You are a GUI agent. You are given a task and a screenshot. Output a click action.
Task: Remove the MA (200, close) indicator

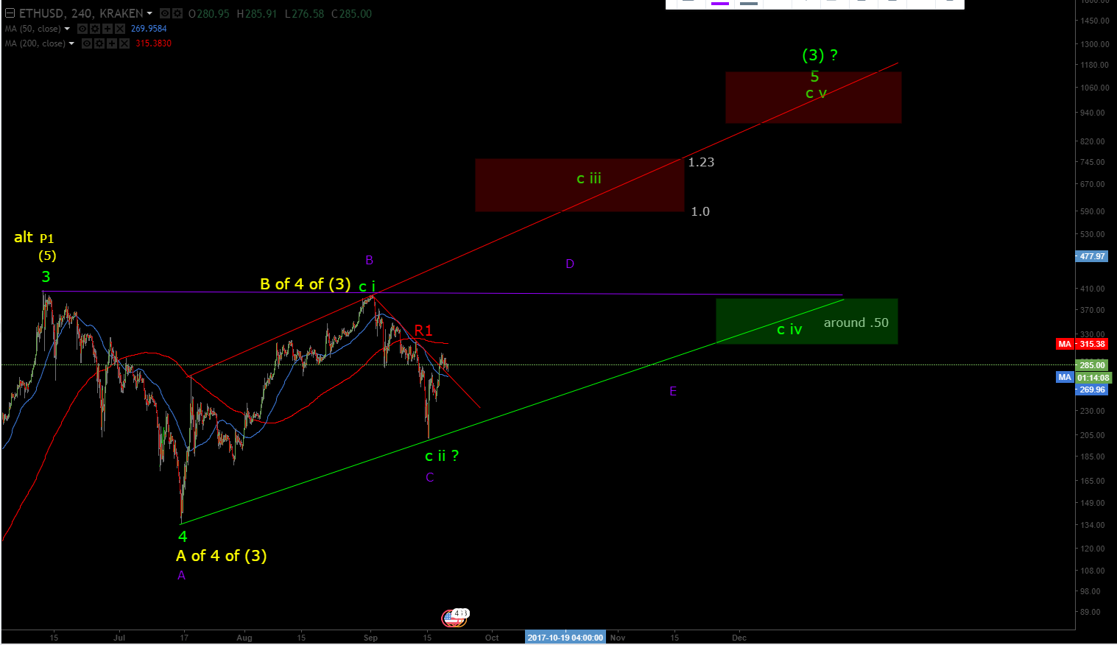tap(124, 43)
